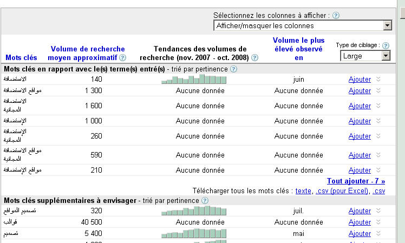Screen dimensions: 405x243
Task: Click help icon next to search volume trends header
Action: coord(254,58)
